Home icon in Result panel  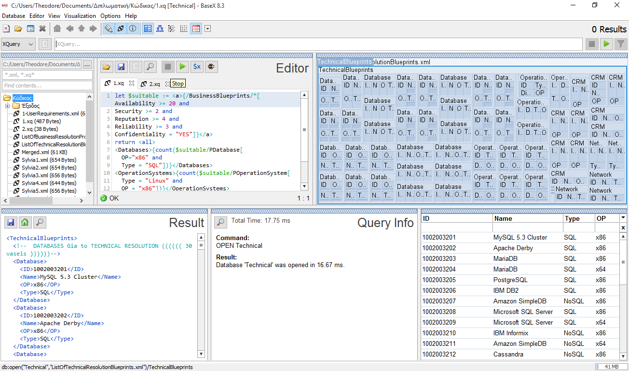coord(25,222)
